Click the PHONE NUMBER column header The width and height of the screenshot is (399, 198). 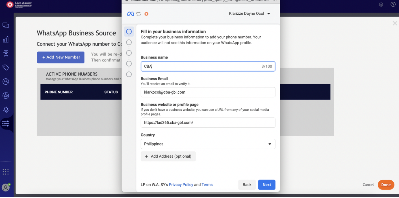tap(58, 92)
